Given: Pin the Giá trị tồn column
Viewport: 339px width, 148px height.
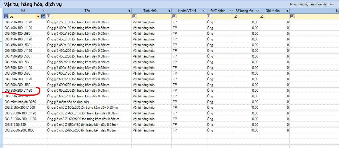Looking at the screenshot, I should (288, 11).
